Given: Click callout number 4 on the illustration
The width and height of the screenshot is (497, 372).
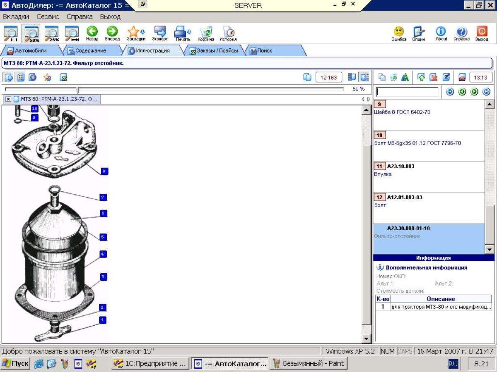Looking at the screenshot, I should [103, 254].
